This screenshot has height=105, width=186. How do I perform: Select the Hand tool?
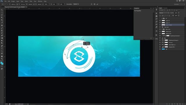tap(2, 56)
